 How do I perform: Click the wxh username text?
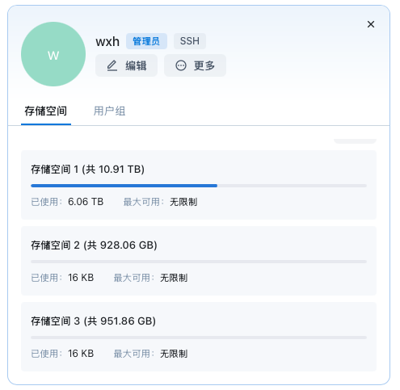107,41
